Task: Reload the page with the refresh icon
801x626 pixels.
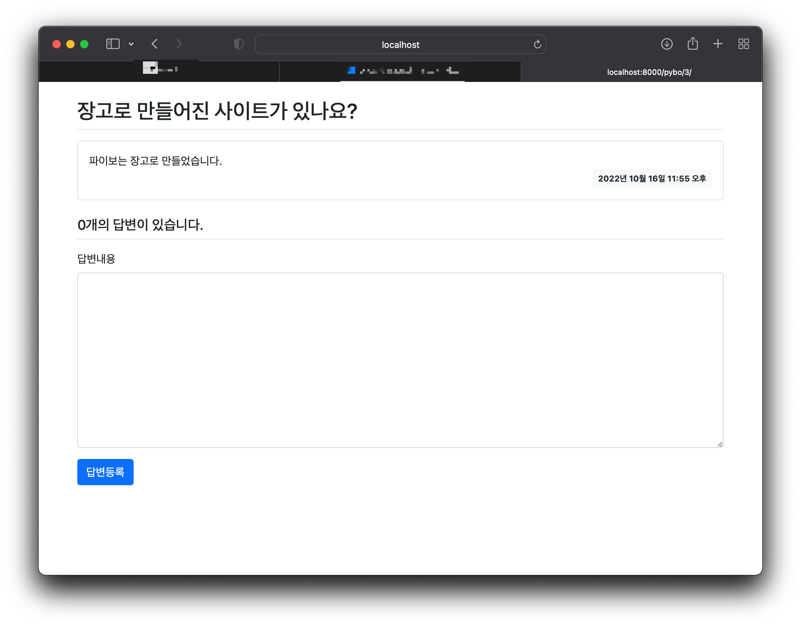Action: (537, 45)
